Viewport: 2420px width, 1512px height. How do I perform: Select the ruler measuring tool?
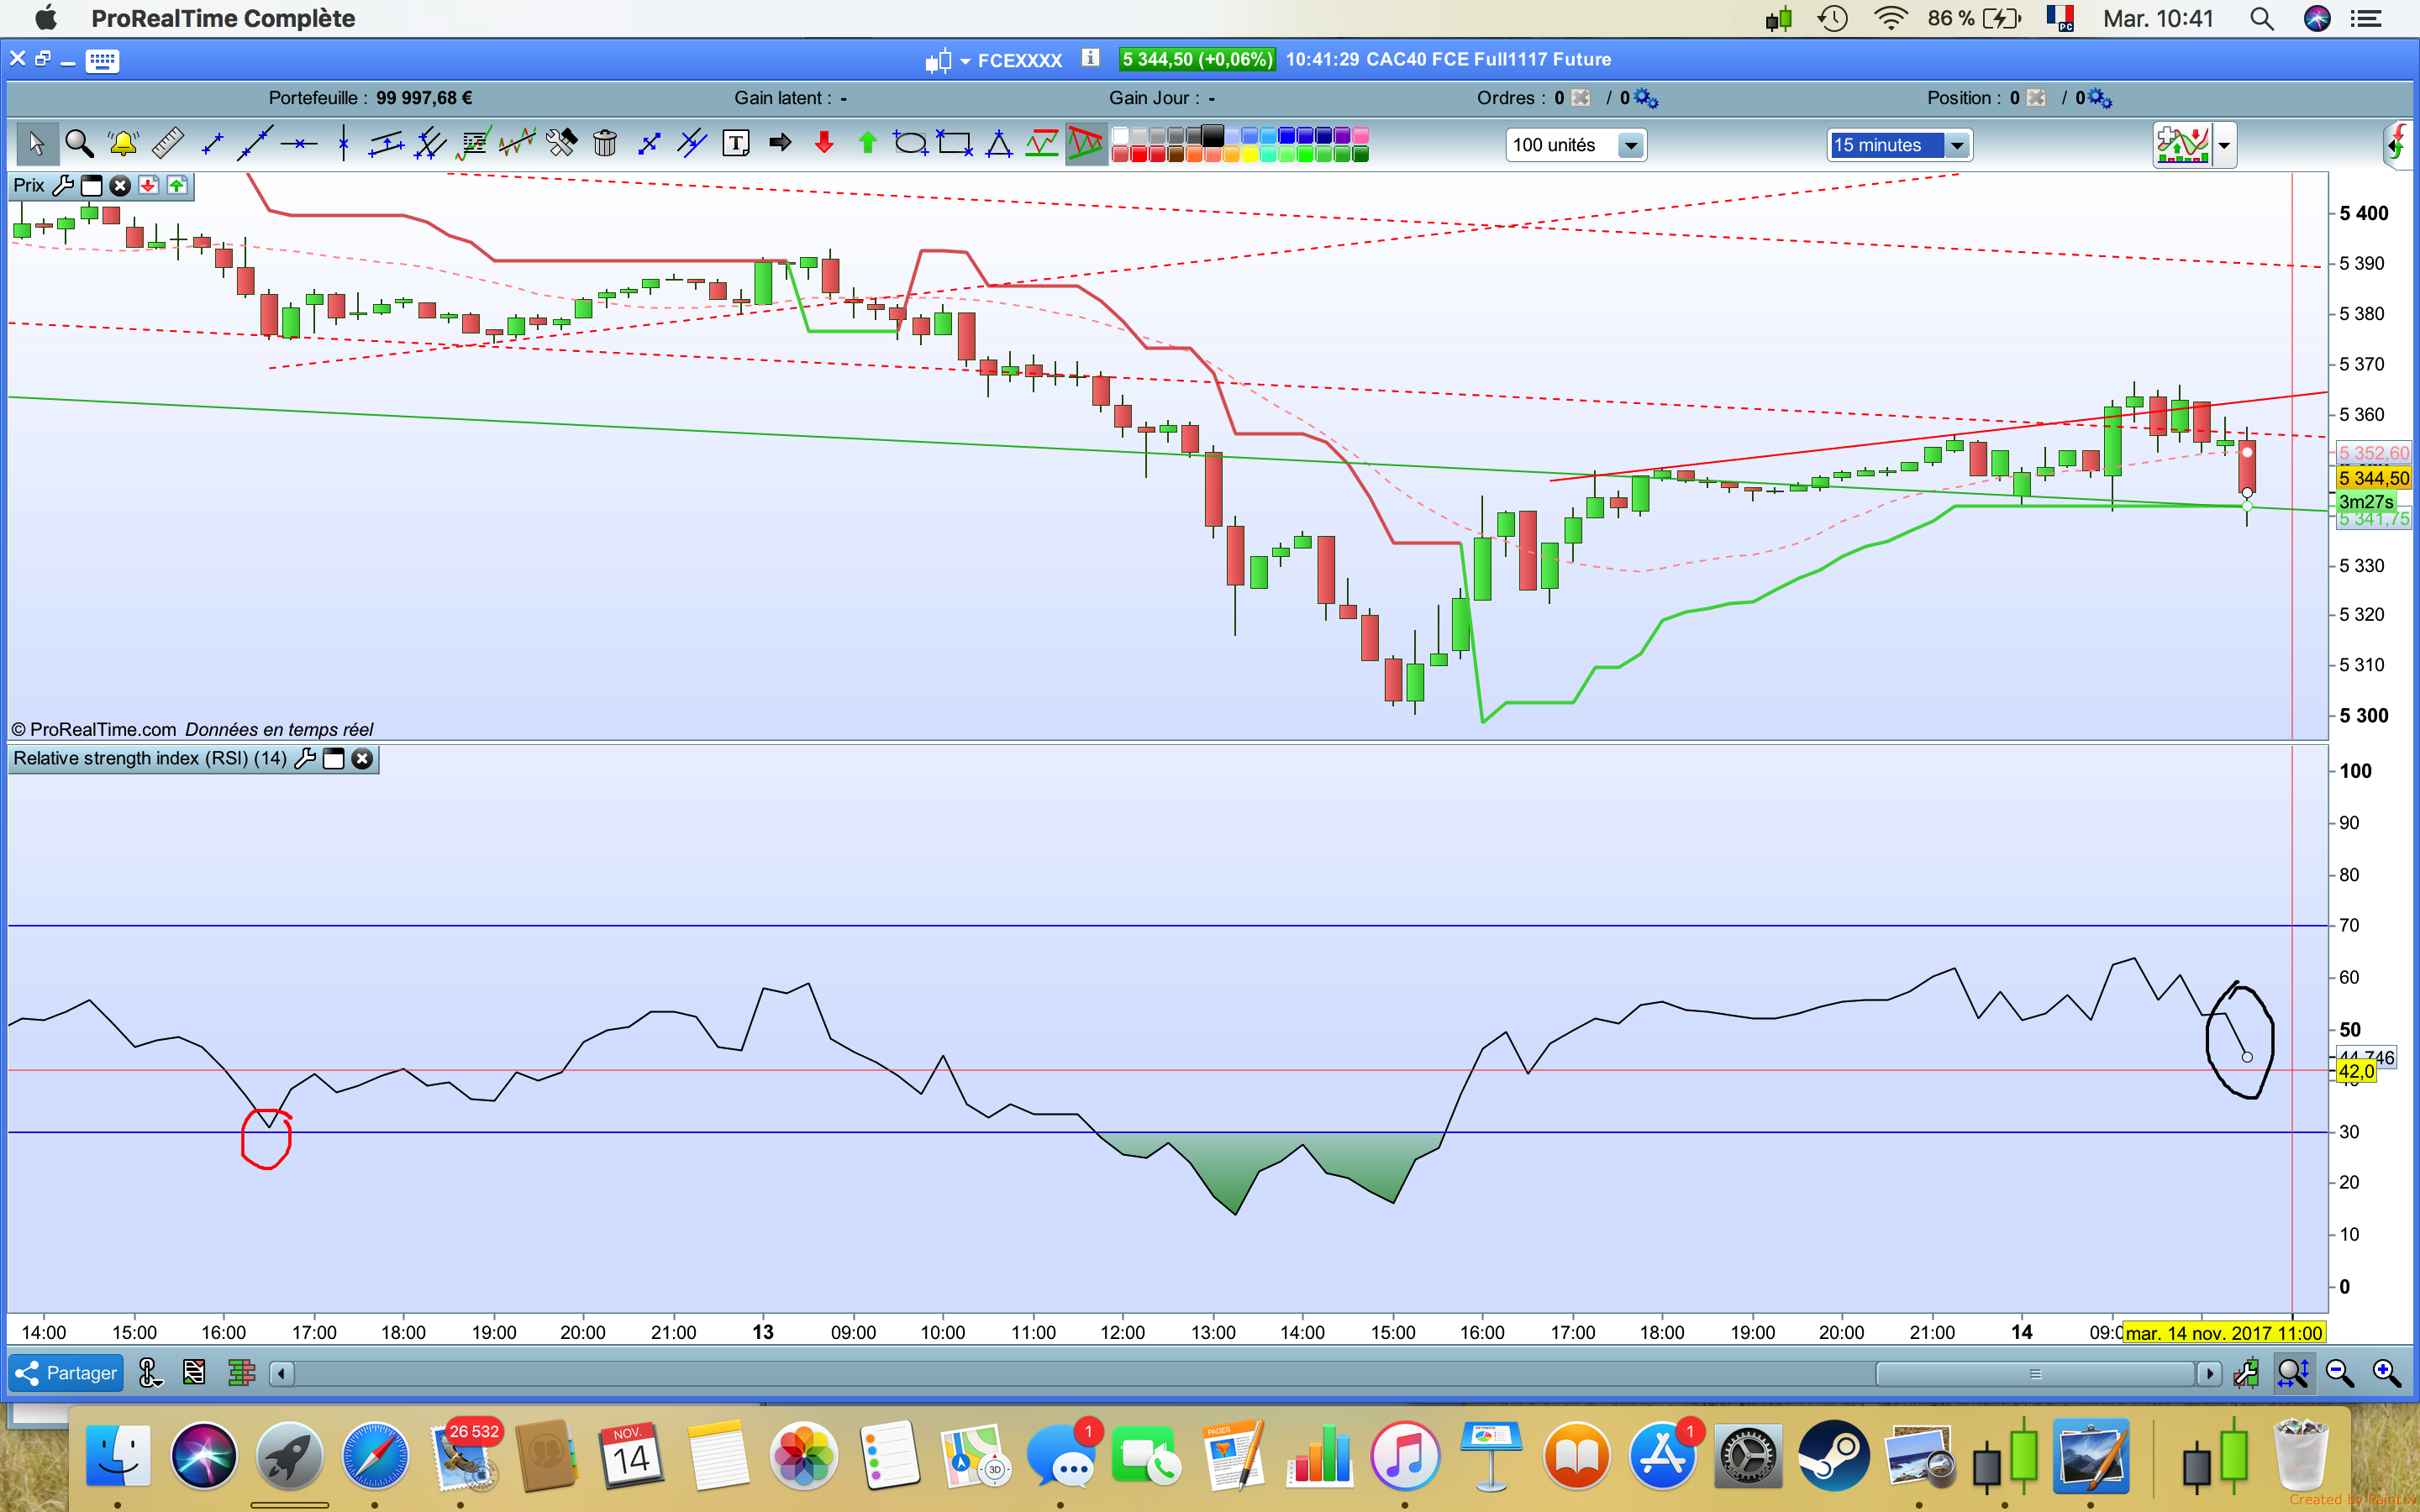(x=167, y=144)
